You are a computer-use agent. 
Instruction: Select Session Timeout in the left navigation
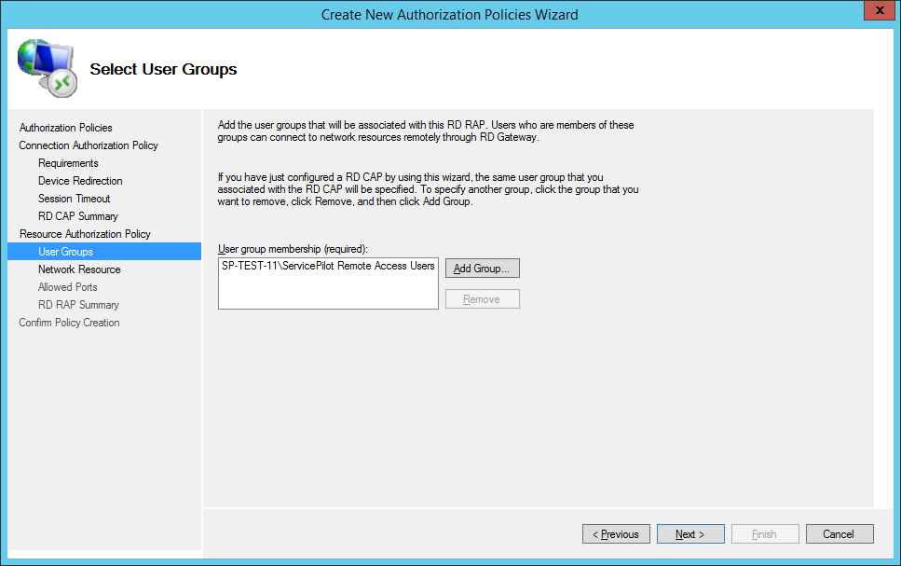coord(74,199)
